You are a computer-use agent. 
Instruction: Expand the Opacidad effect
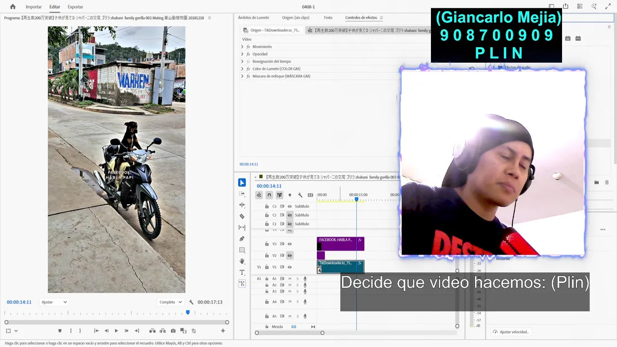click(x=242, y=54)
